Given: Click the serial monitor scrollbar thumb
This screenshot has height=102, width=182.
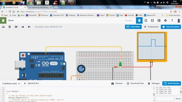Looking at the screenshot, I should [181, 92].
